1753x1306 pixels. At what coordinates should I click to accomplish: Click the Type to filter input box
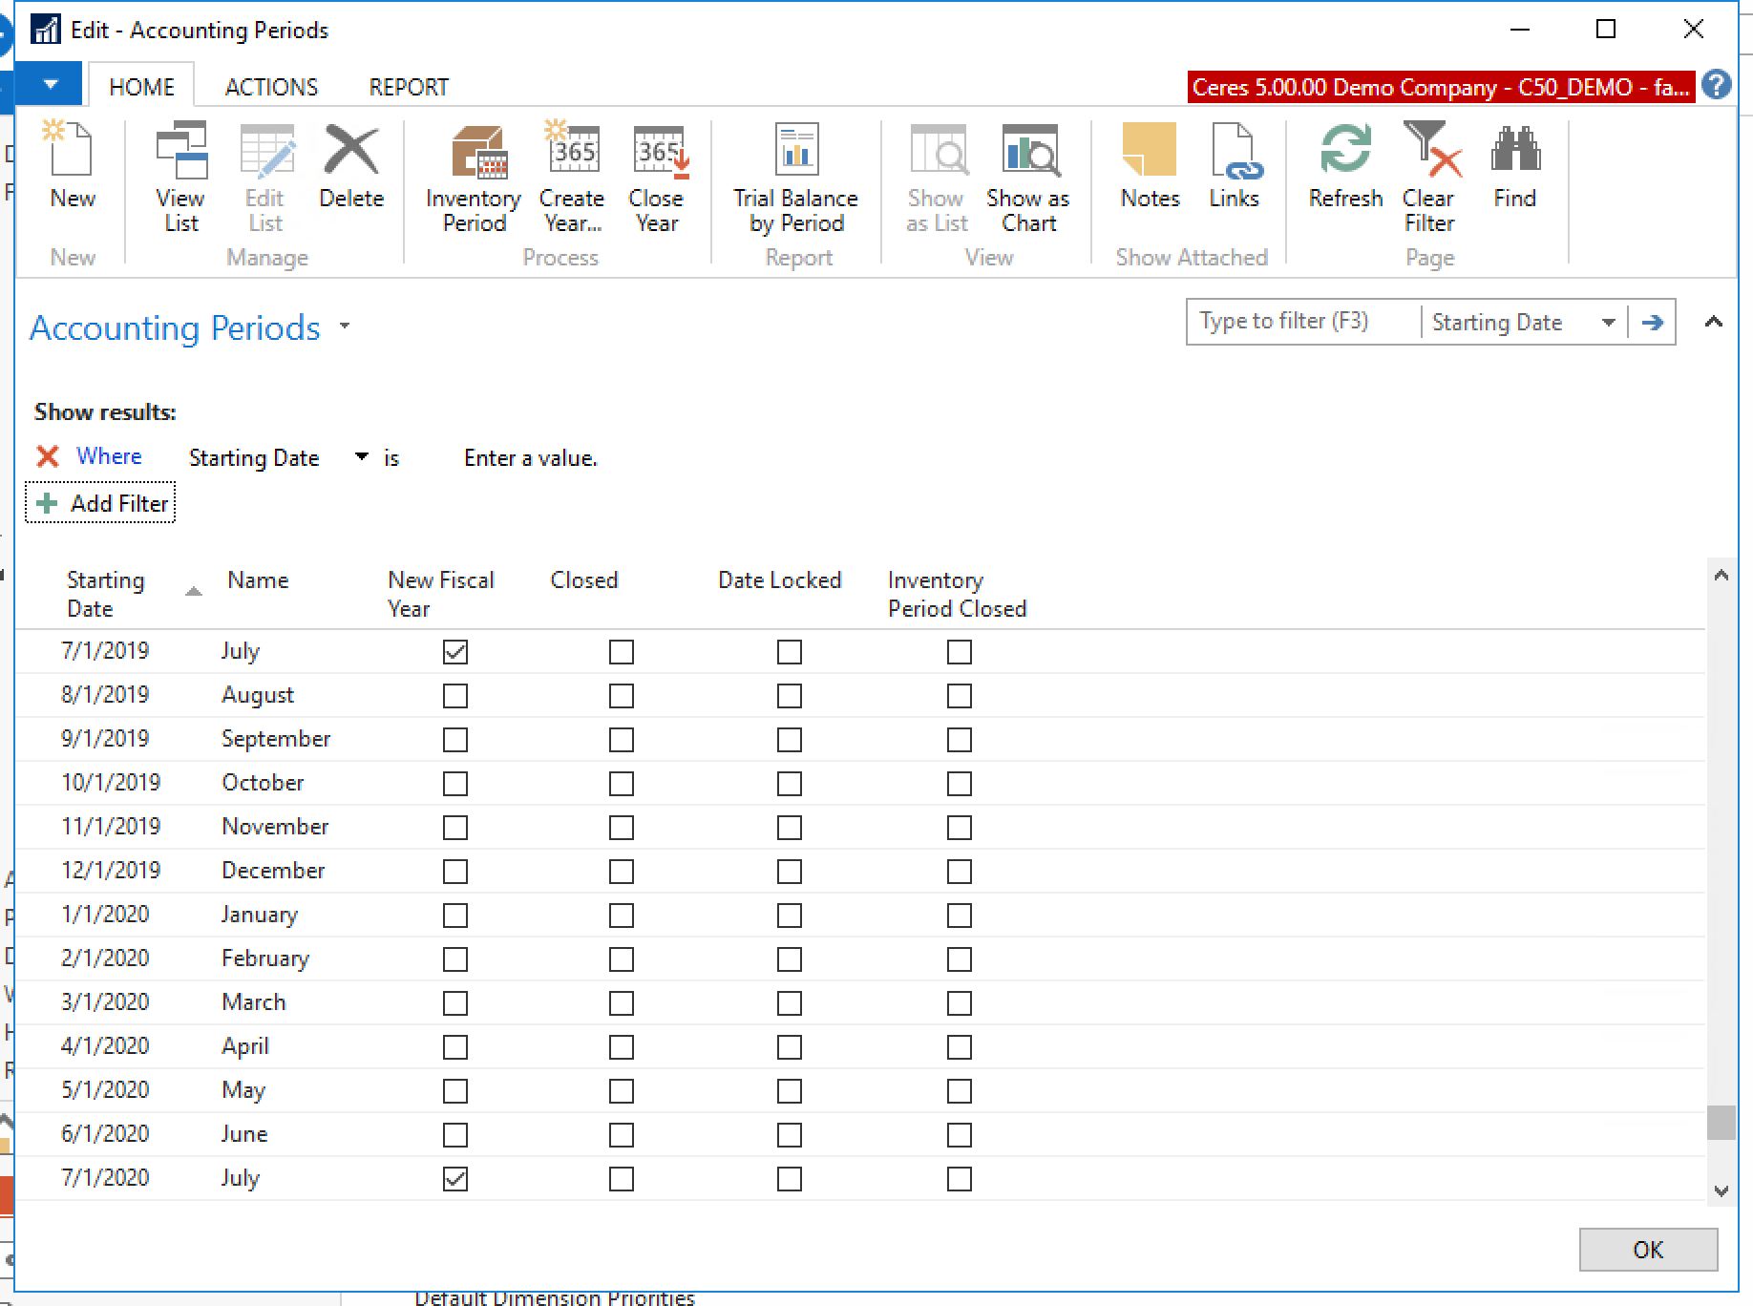tap(1302, 322)
